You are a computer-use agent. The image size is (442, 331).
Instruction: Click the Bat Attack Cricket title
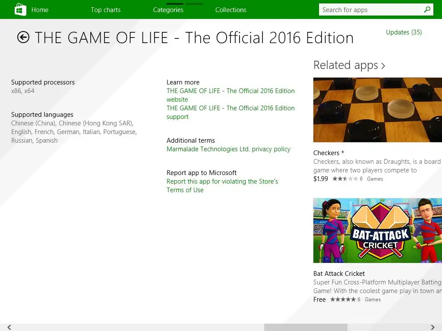339,274
